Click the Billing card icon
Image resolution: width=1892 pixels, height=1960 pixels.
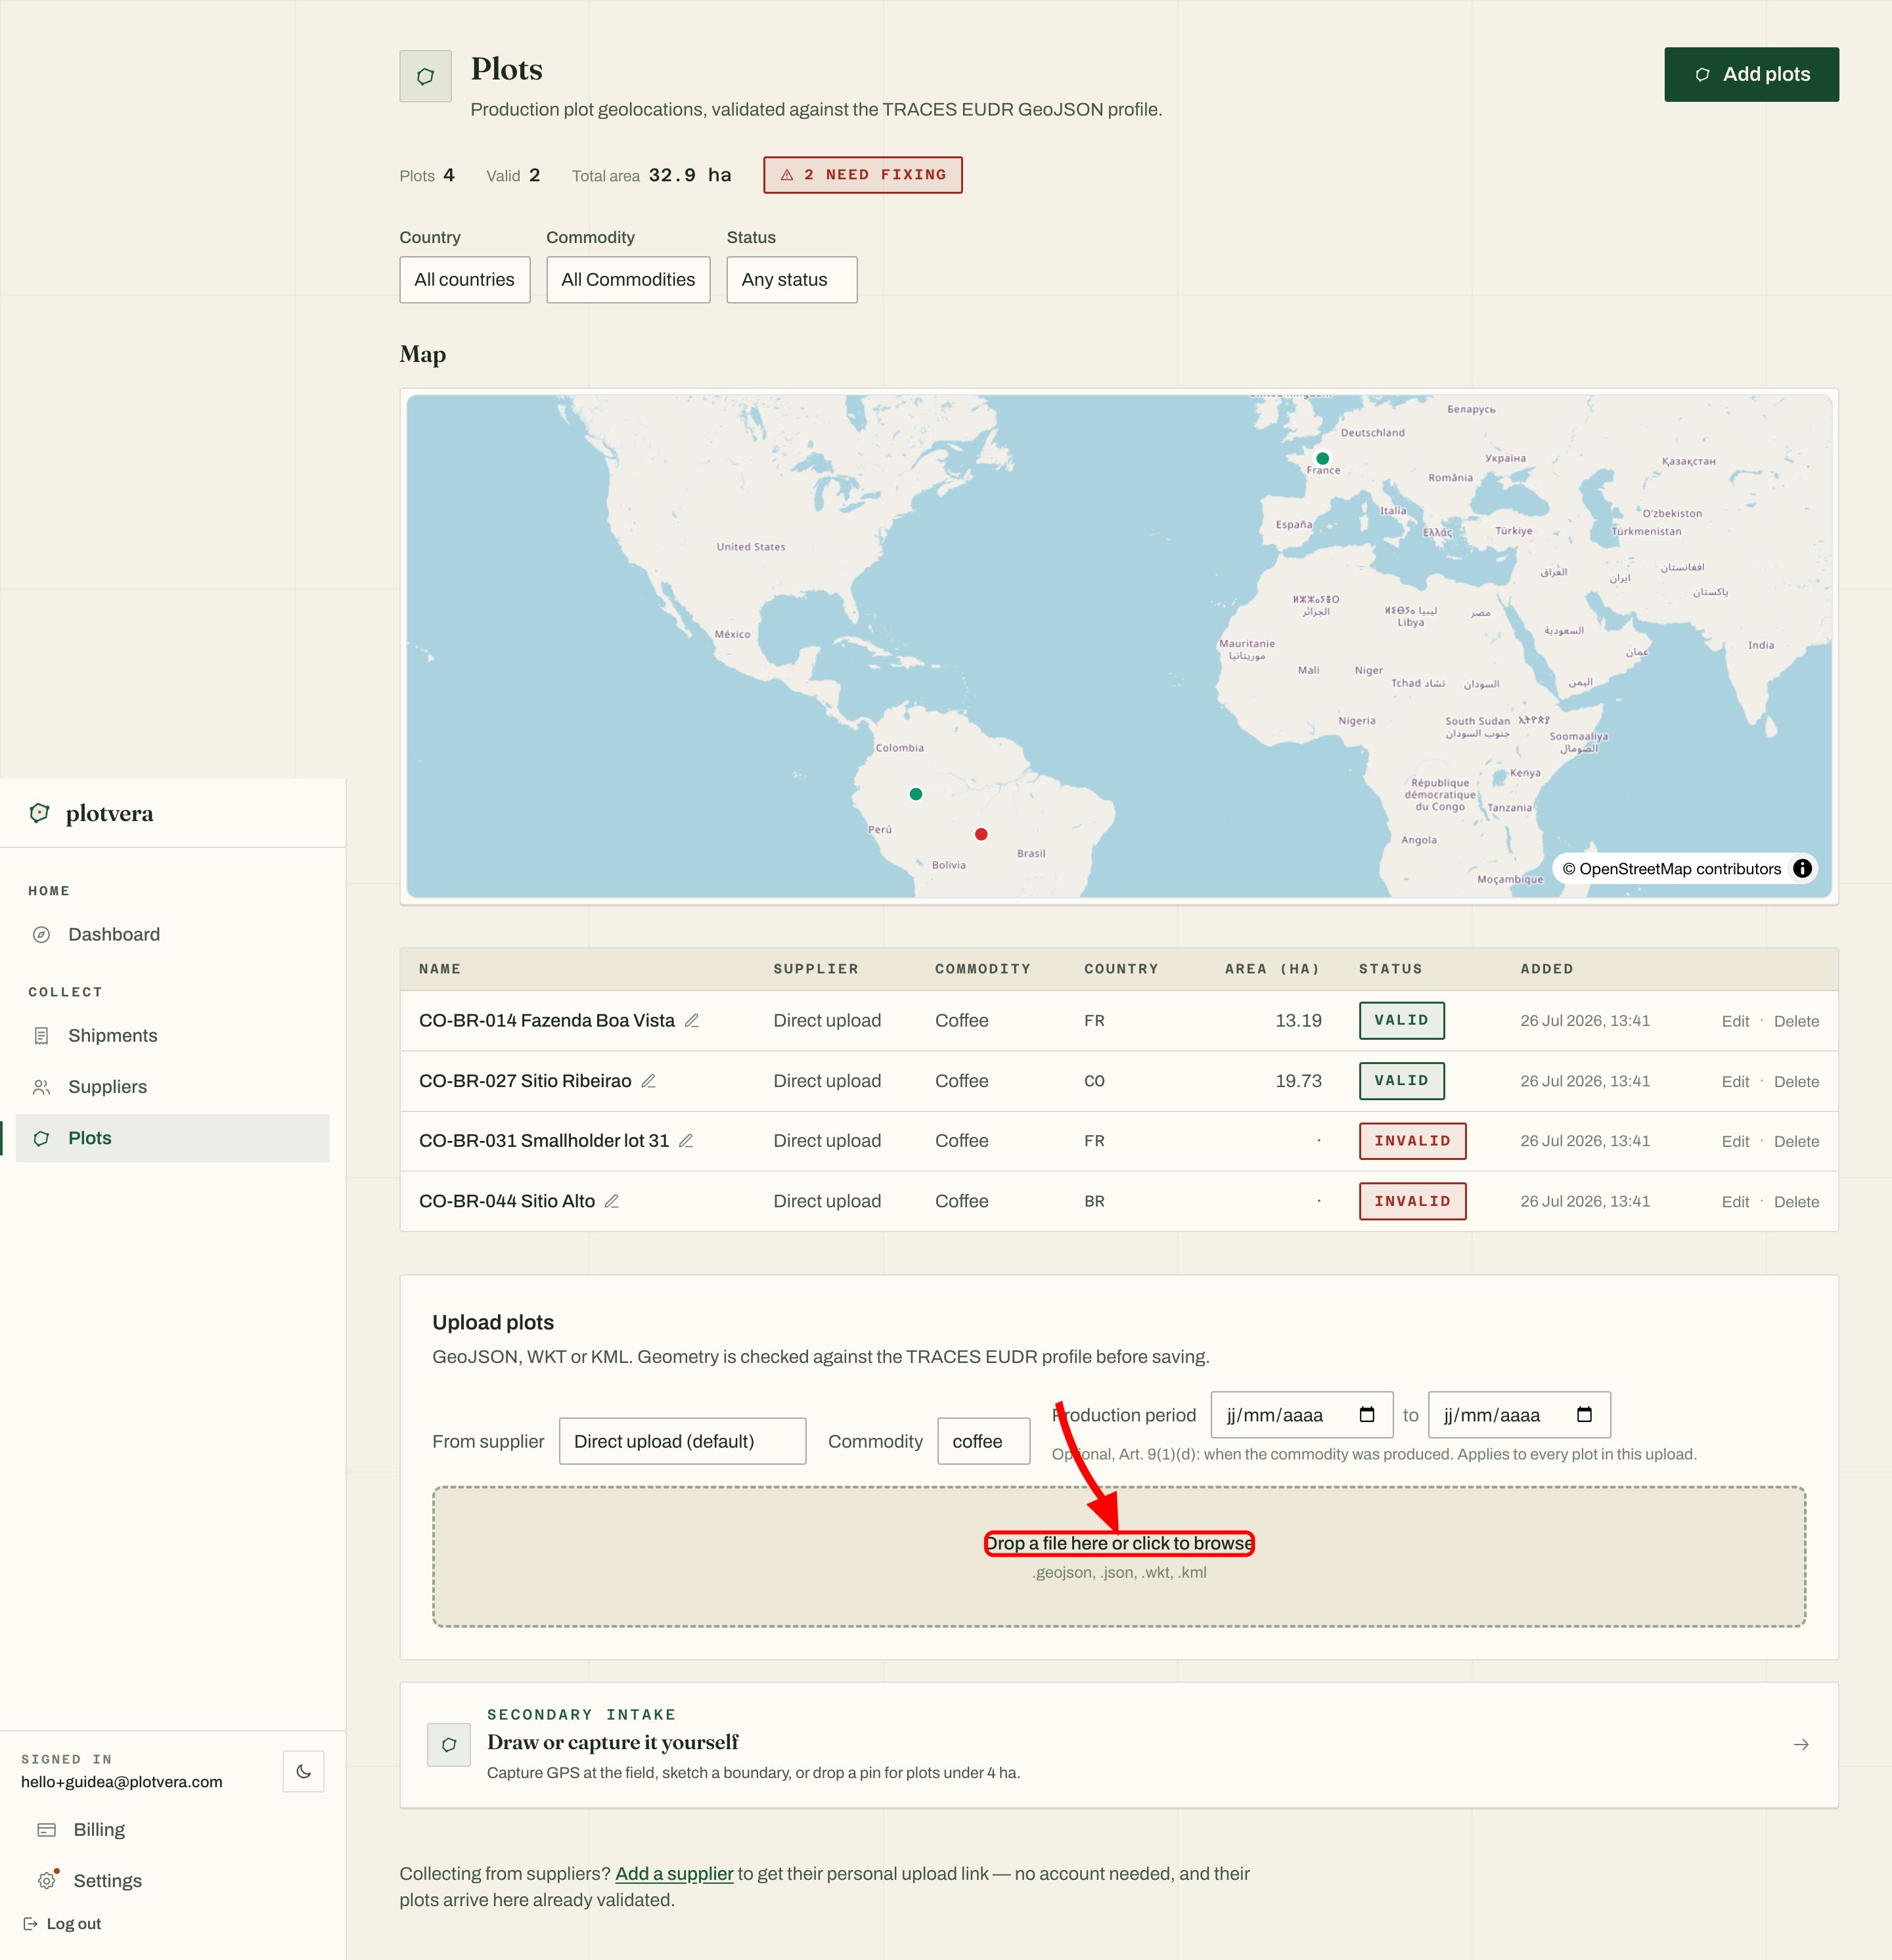[x=47, y=1830]
